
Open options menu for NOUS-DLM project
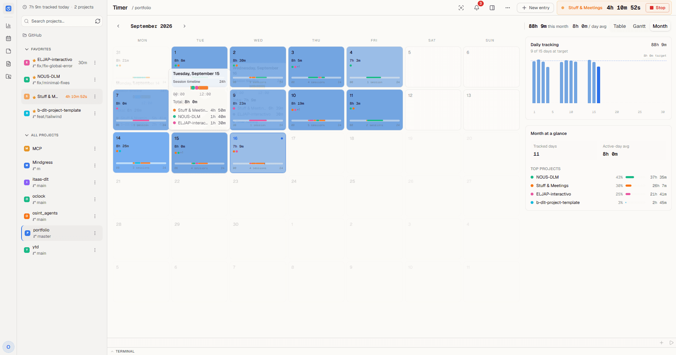[95, 80]
